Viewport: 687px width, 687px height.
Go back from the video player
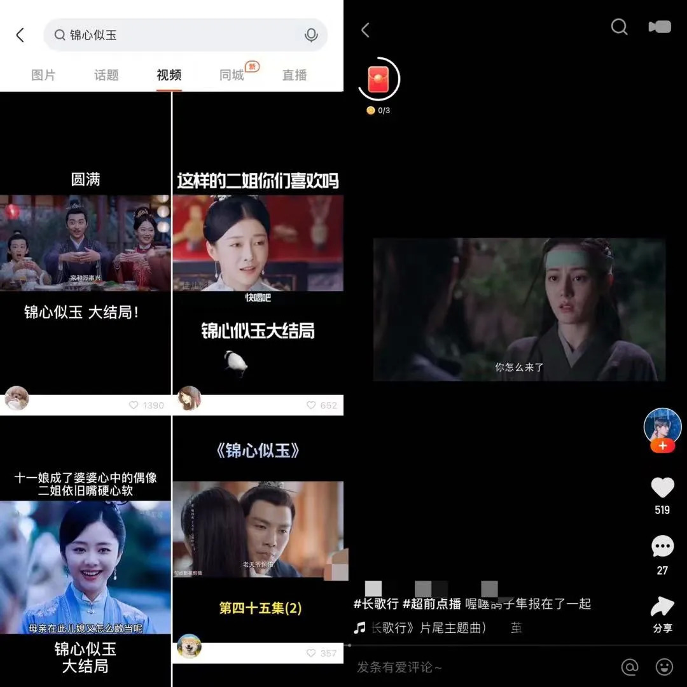click(x=365, y=31)
